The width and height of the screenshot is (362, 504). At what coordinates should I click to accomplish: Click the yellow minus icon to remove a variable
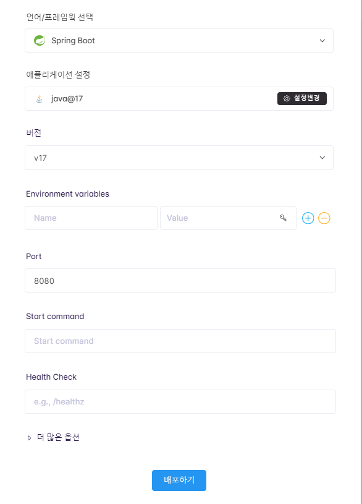tap(324, 218)
